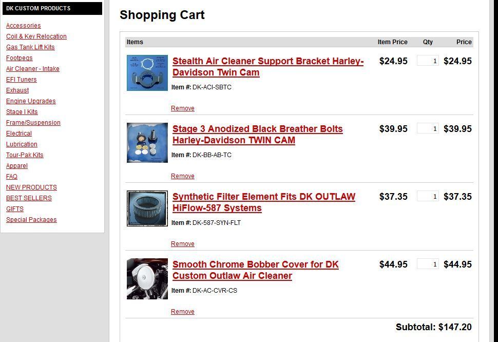Open the Chrome Bobber Cover image
Viewport: 498px width, 342px height.
click(x=147, y=279)
